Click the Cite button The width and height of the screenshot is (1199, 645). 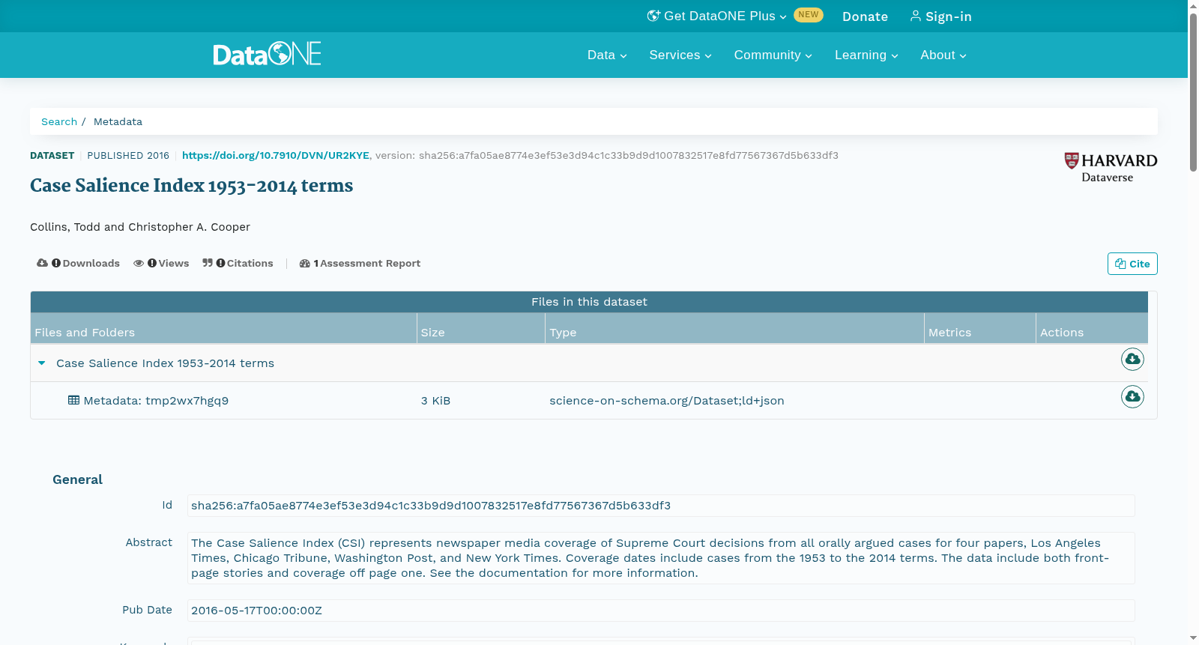coord(1132,264)
